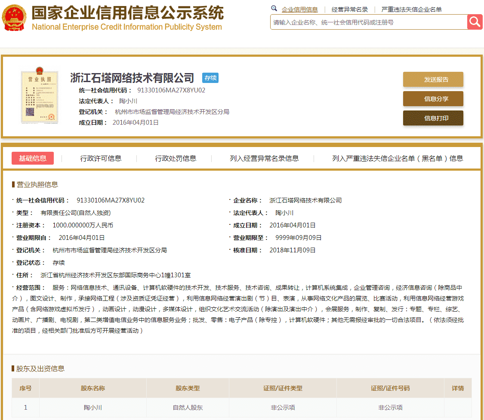Click the company title 浙江石塔网络技术有限公司

tap(132, 78)
